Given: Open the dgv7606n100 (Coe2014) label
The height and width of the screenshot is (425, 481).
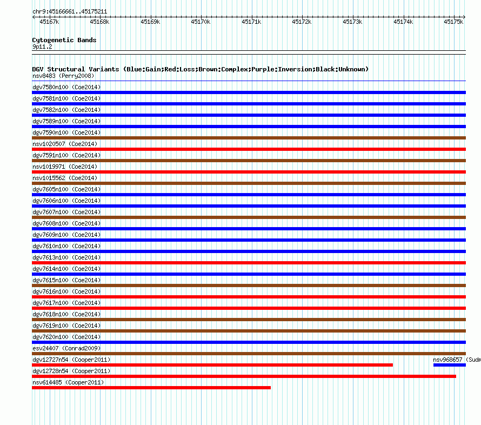Looking at the screenshot, I should pos(66,201).
